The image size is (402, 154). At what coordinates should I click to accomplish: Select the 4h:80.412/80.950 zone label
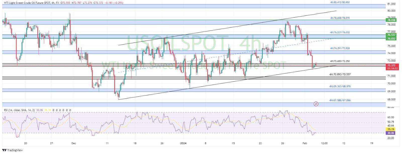click(x=340, y=2)
